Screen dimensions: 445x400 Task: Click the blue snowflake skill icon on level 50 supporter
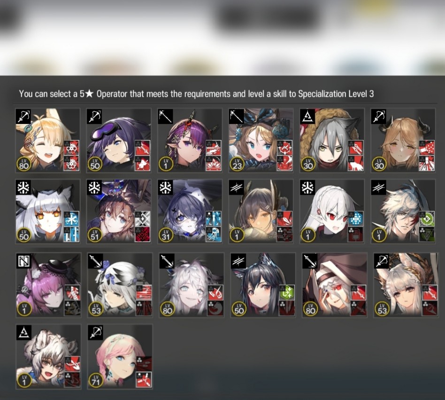coord(71,219)
